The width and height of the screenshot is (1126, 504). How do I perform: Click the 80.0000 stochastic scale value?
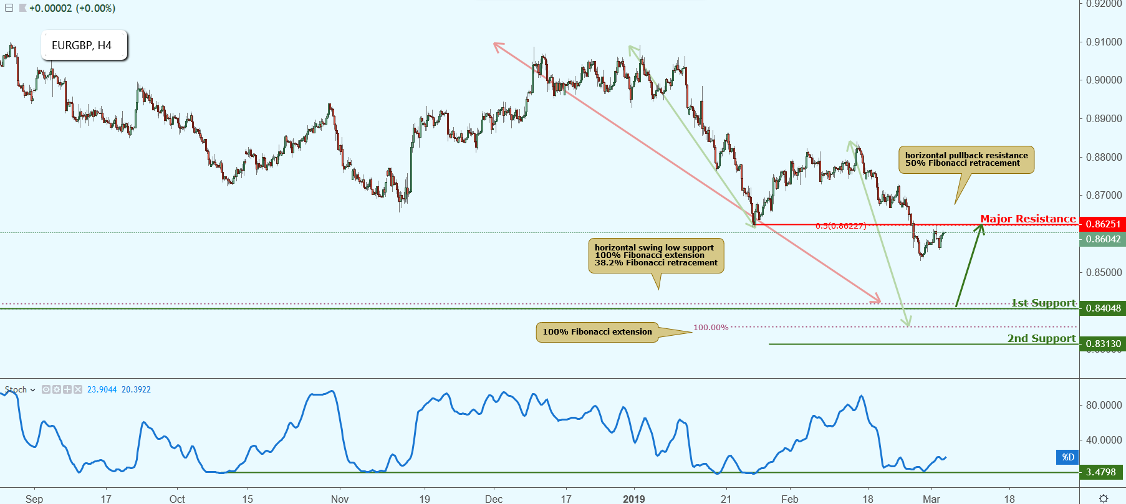point(1104,405)
